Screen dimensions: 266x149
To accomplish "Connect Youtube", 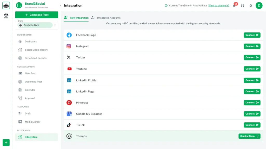I will (252, 69).
